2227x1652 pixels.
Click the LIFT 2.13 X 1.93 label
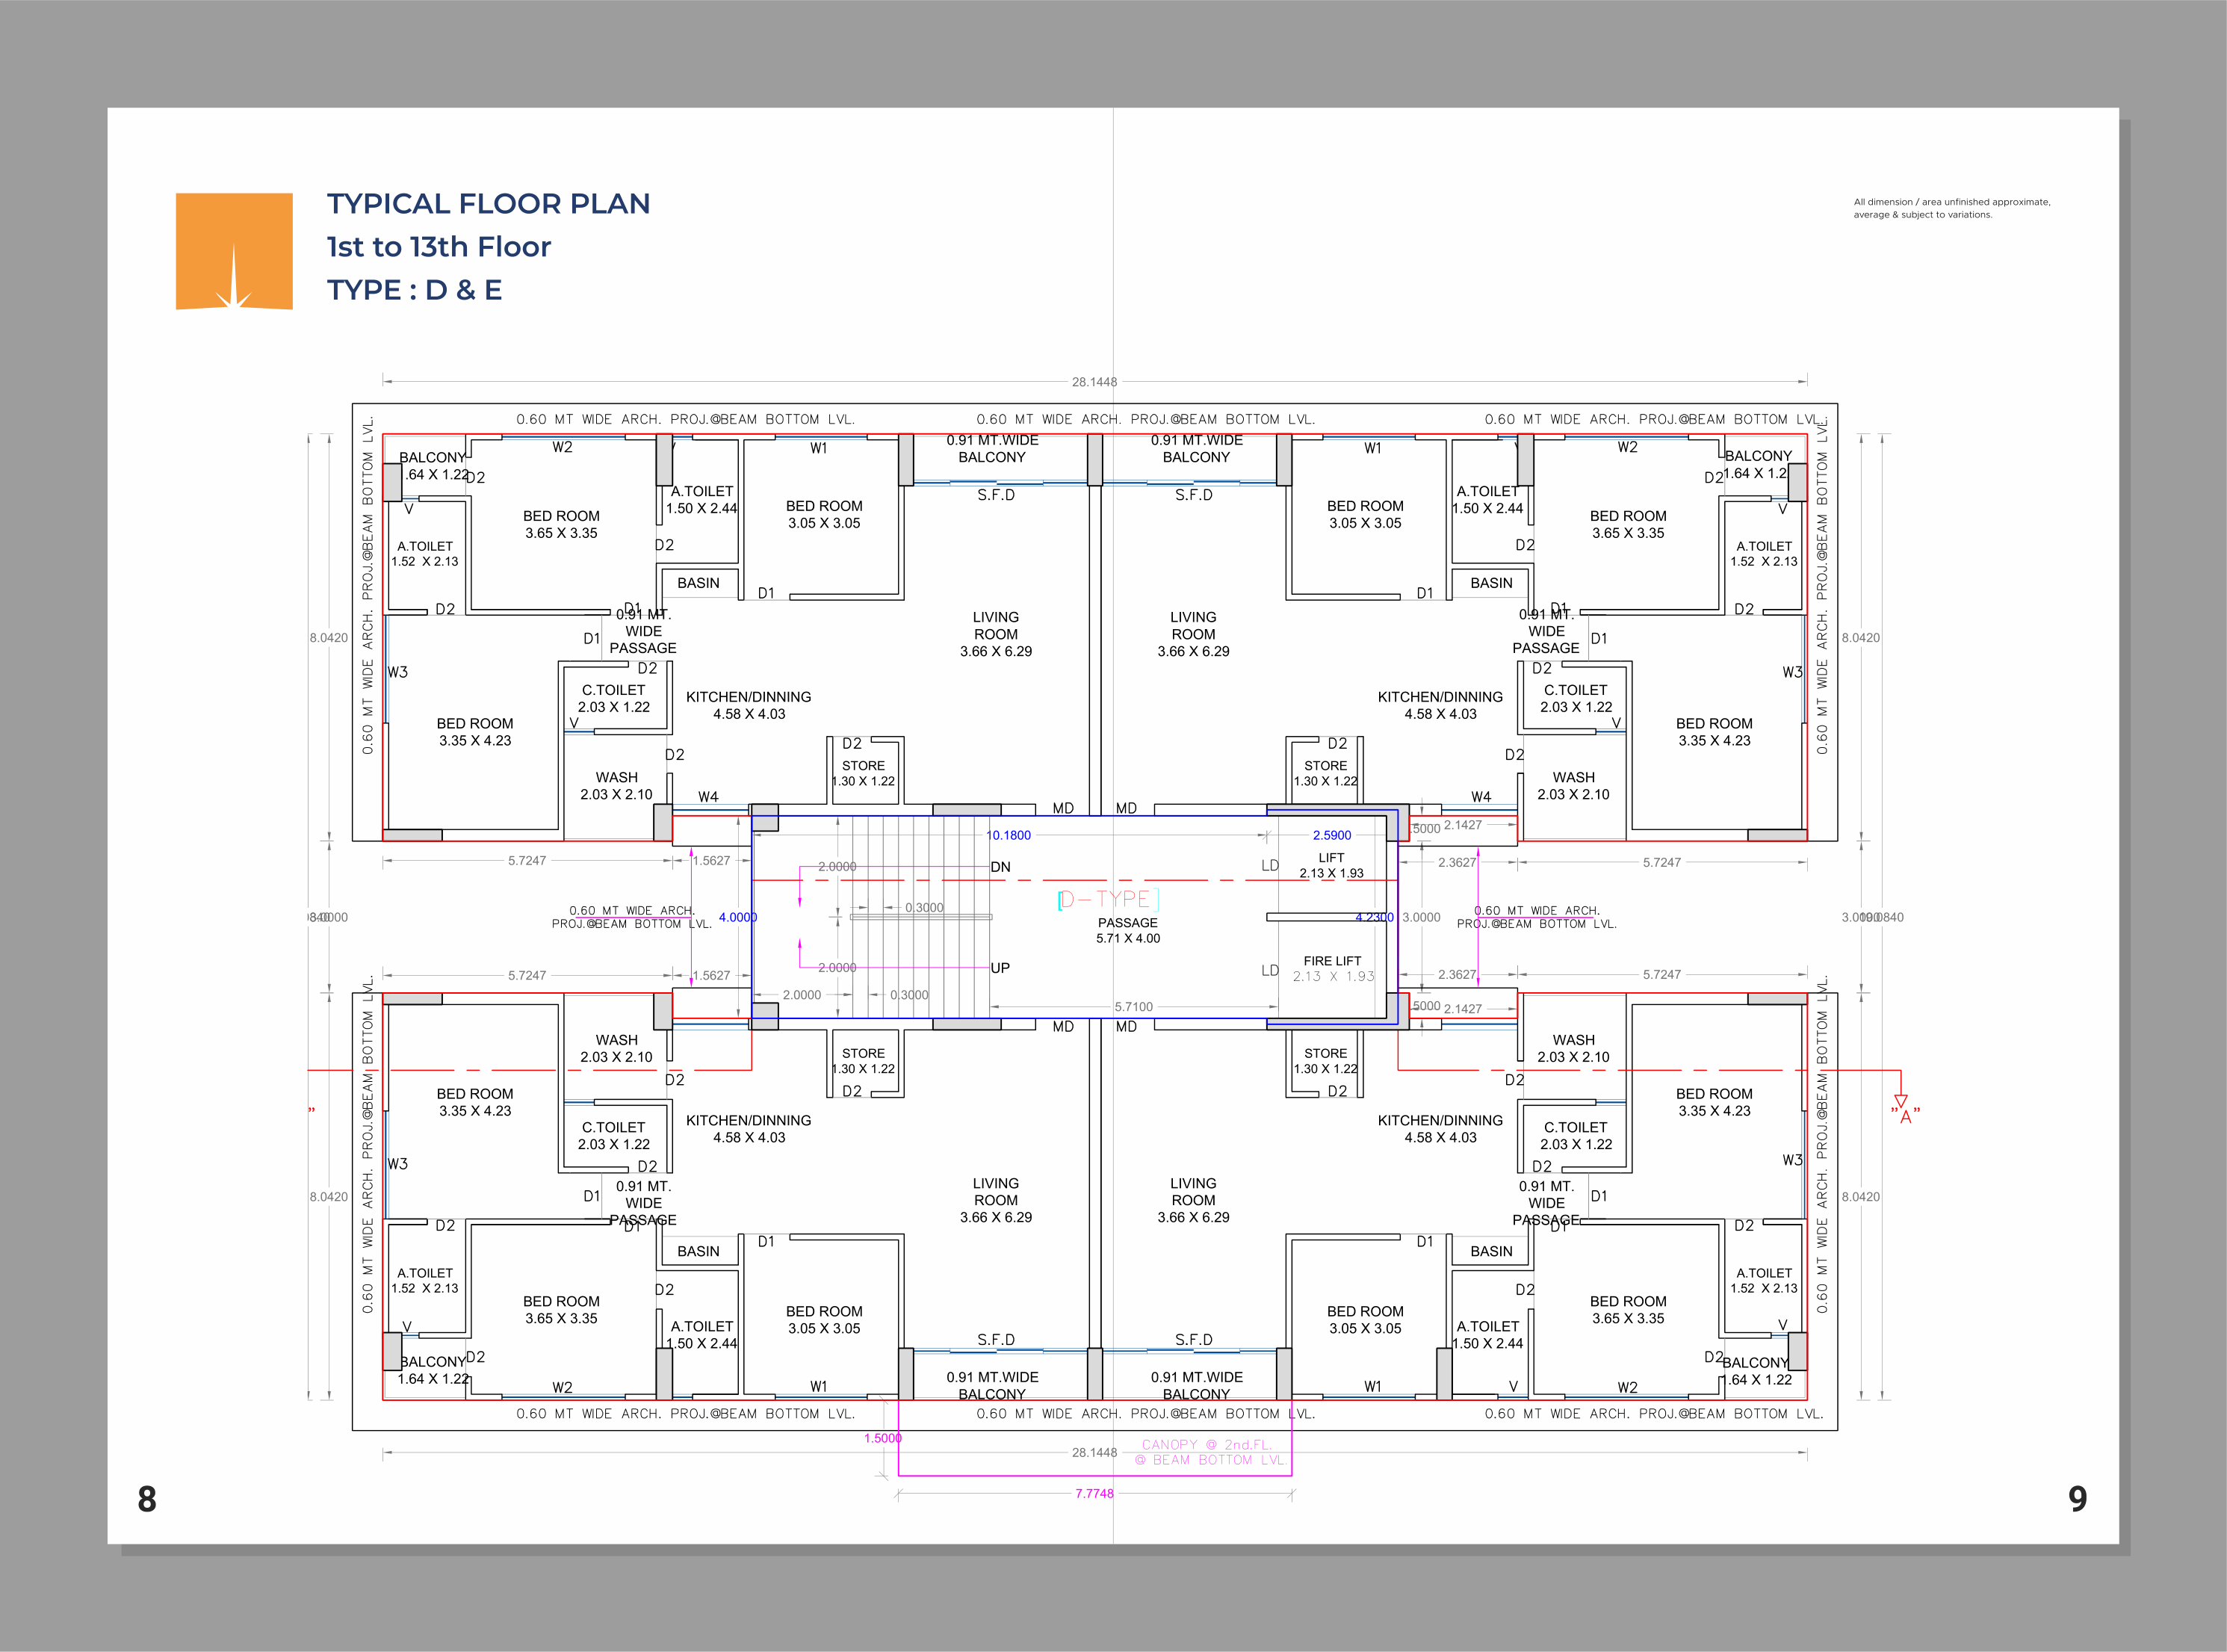pyautogui.click(x=1331, y=865)
